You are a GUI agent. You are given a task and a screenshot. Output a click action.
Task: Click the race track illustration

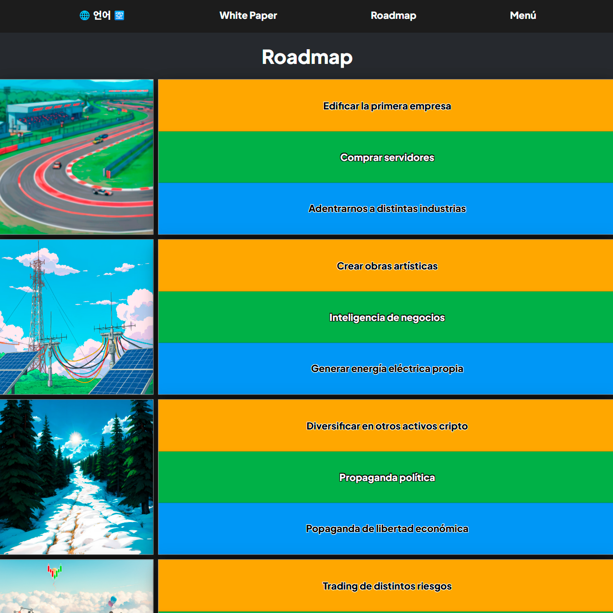point(77,157)
